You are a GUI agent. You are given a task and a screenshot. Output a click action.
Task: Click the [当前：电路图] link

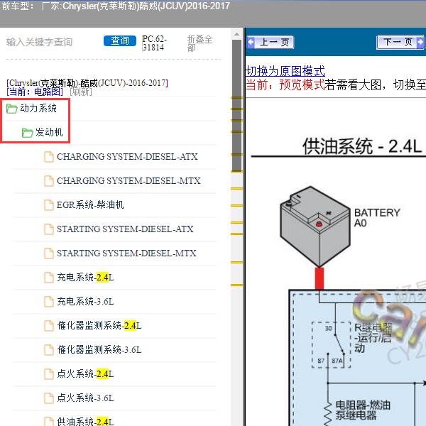coord(35,92)
